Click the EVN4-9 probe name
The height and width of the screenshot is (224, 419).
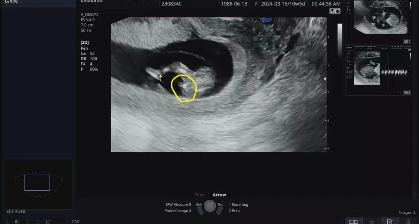click(x=88, y=20)
